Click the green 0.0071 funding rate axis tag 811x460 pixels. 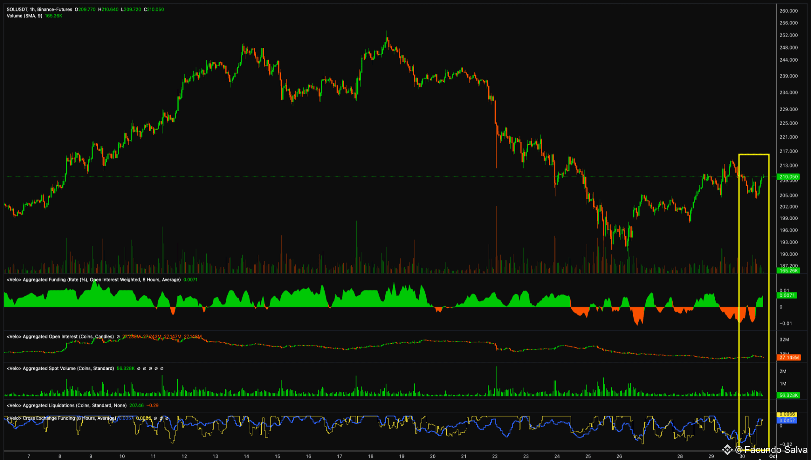[788, 295]
